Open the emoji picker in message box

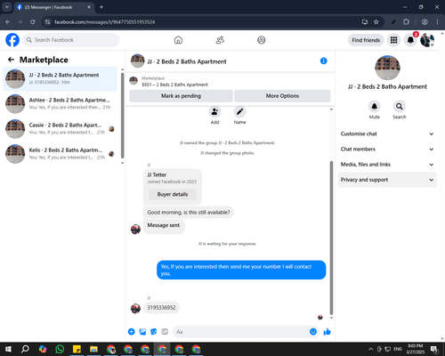[313, 332]
